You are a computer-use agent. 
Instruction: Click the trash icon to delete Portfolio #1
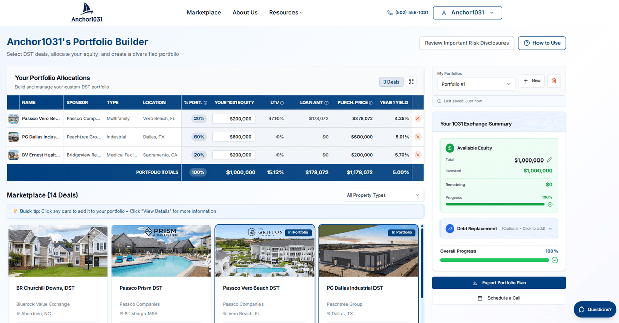coord(554,82)
